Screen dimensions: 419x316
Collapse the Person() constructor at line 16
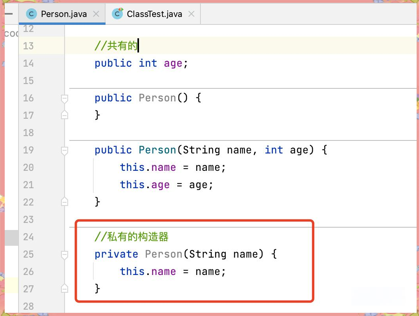tap(65, 98)
